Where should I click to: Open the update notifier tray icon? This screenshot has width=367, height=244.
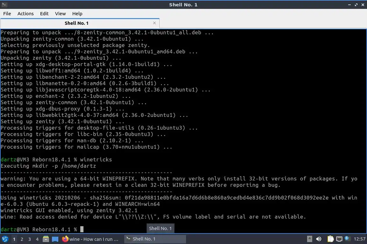pyautogui.click(x=348, y=239)
